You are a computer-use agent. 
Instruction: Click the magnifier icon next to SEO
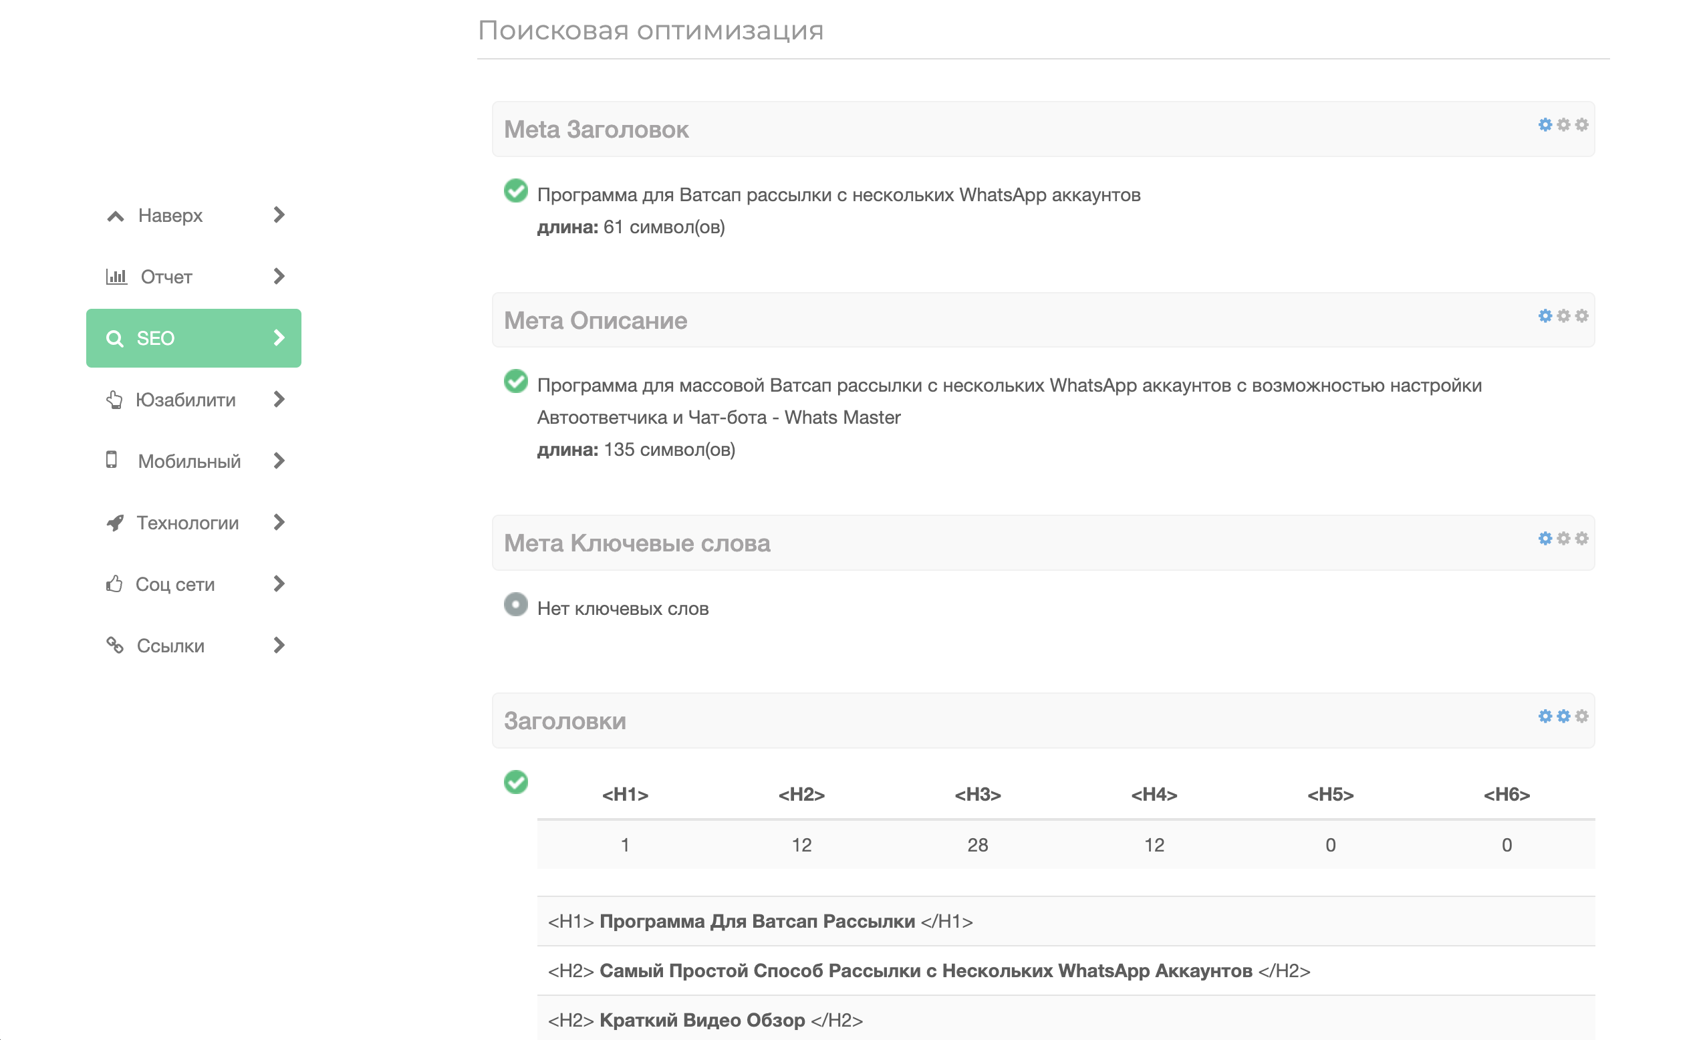114,338
